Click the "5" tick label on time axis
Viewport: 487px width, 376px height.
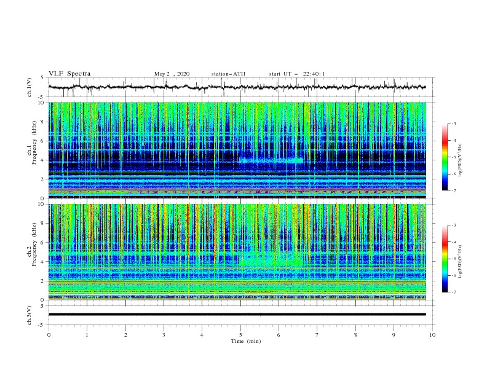pyautogui.click(x=240, y=335)
